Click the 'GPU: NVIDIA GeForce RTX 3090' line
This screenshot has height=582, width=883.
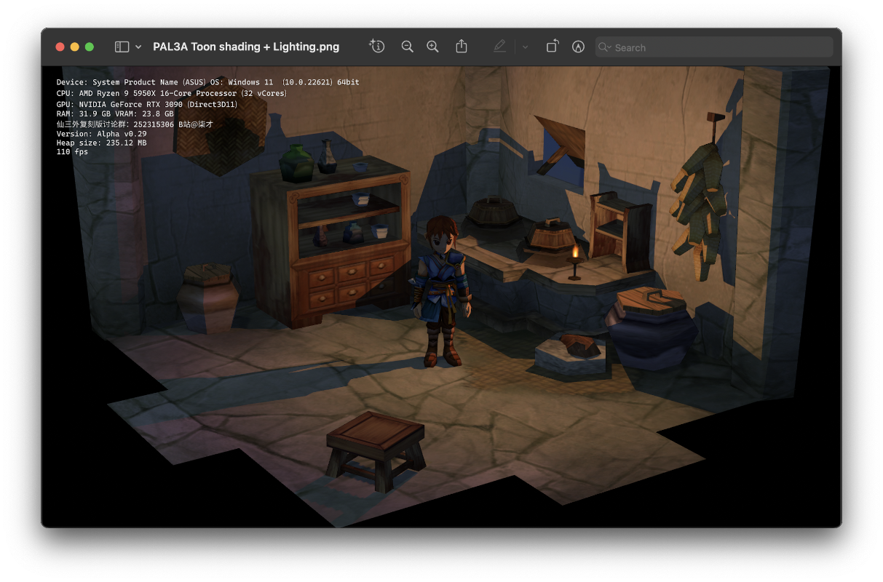(147, 104)
